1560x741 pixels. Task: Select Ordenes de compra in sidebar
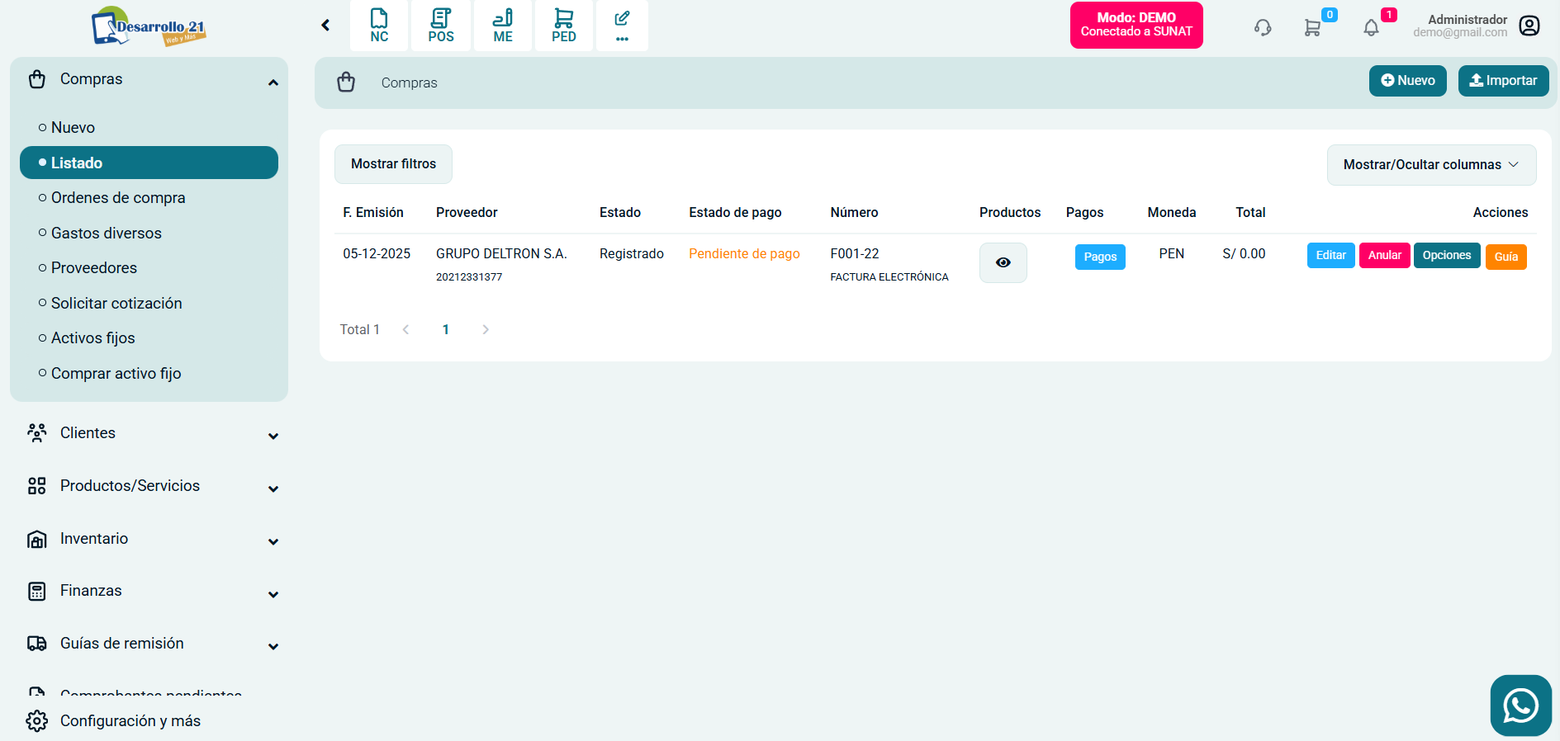(x=118, y=198)
